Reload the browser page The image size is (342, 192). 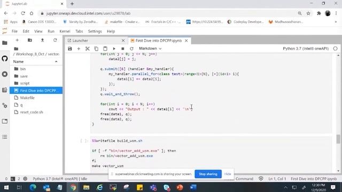coord(23,13)
